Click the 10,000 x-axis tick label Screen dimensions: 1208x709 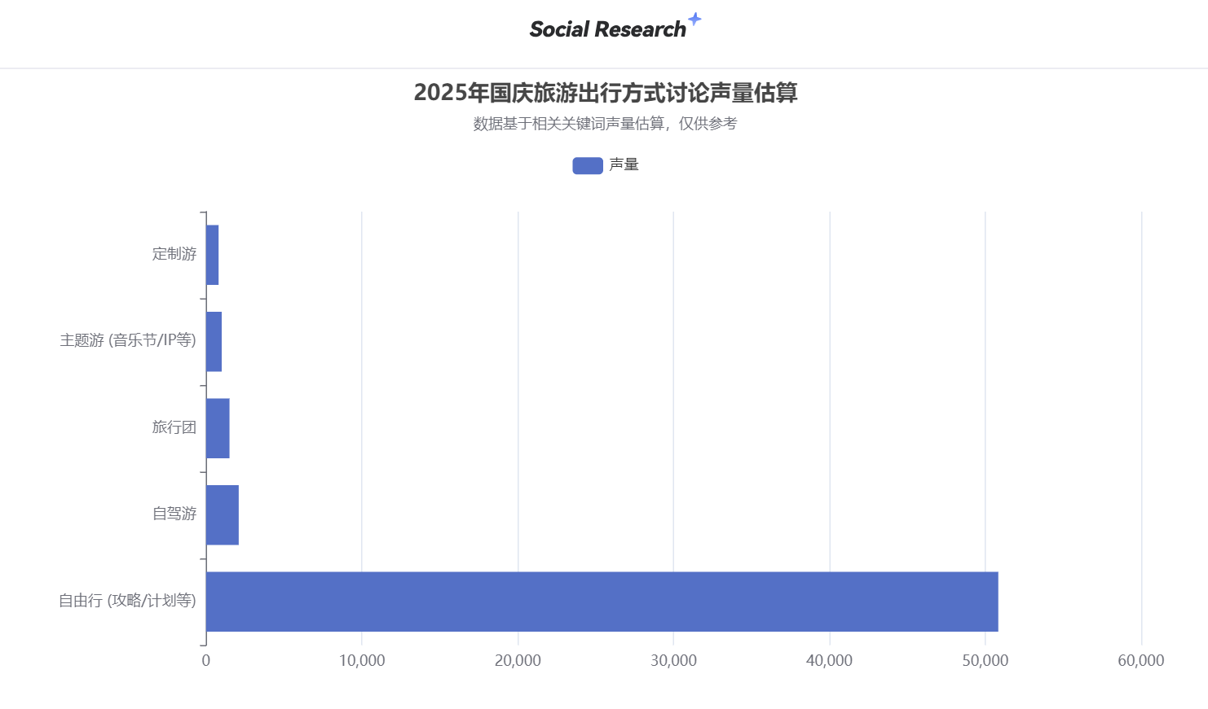pyautogui.click(x=362, y=661)
